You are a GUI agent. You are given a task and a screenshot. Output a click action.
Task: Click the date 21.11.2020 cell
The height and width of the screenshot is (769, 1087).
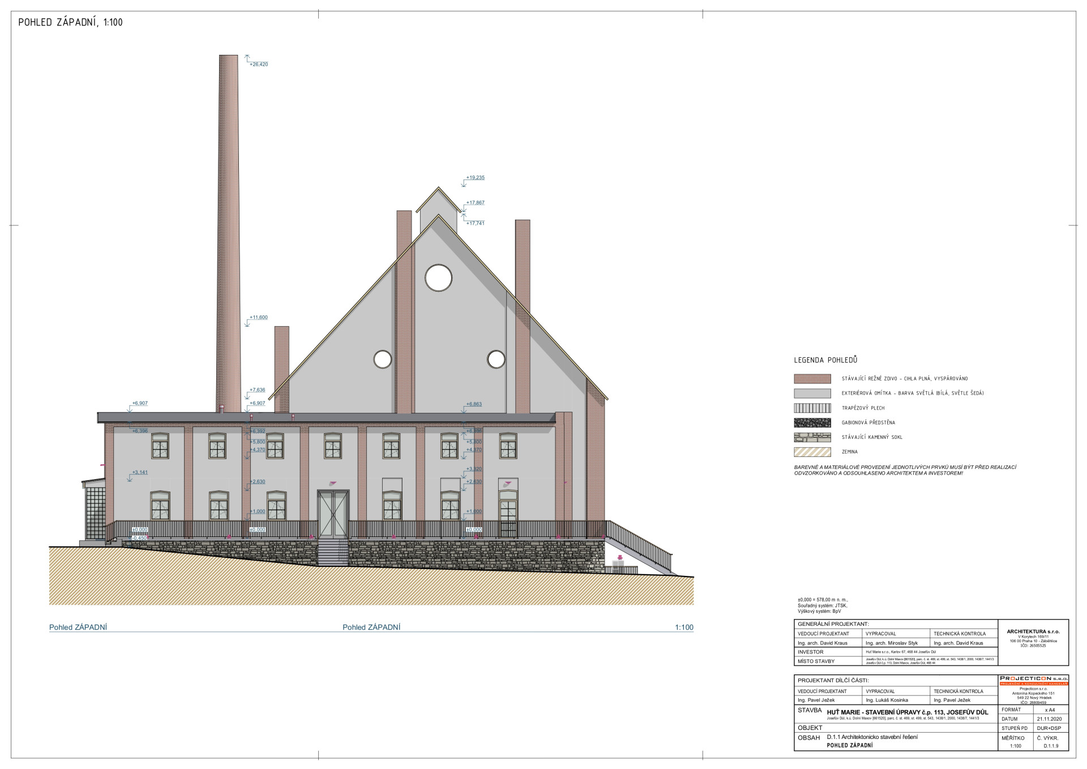coord(1049,719)
